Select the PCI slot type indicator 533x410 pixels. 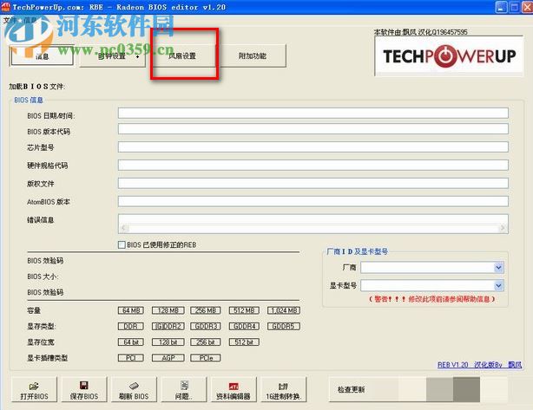tap(131, 358)
